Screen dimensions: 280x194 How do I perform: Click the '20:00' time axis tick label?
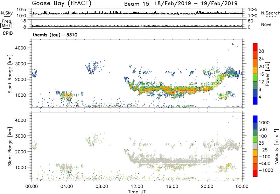[207, 187]
